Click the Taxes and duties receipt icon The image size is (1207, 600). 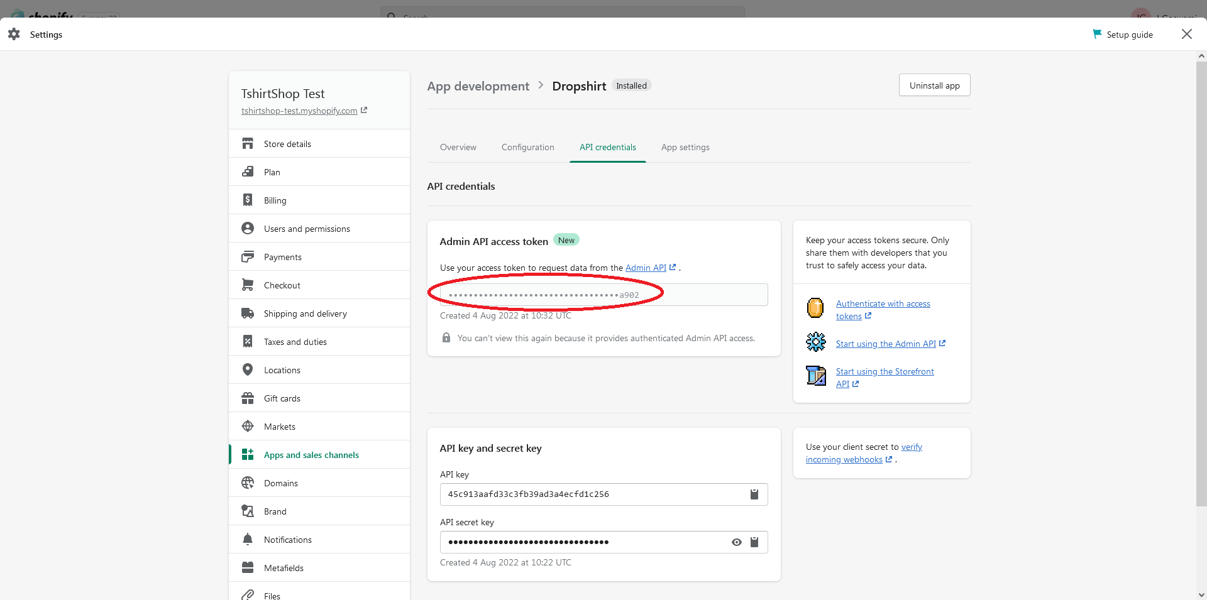248,341
